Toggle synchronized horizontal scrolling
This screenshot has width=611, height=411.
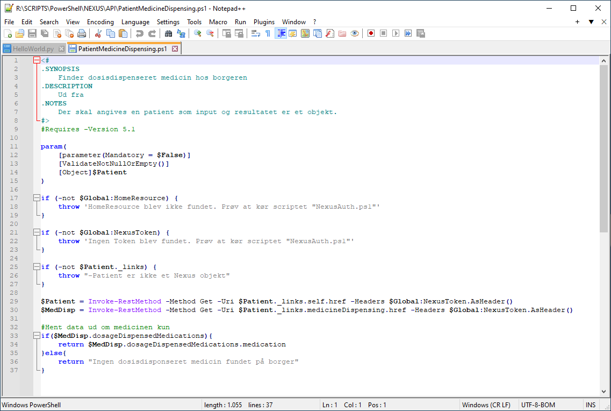[239, 33]
